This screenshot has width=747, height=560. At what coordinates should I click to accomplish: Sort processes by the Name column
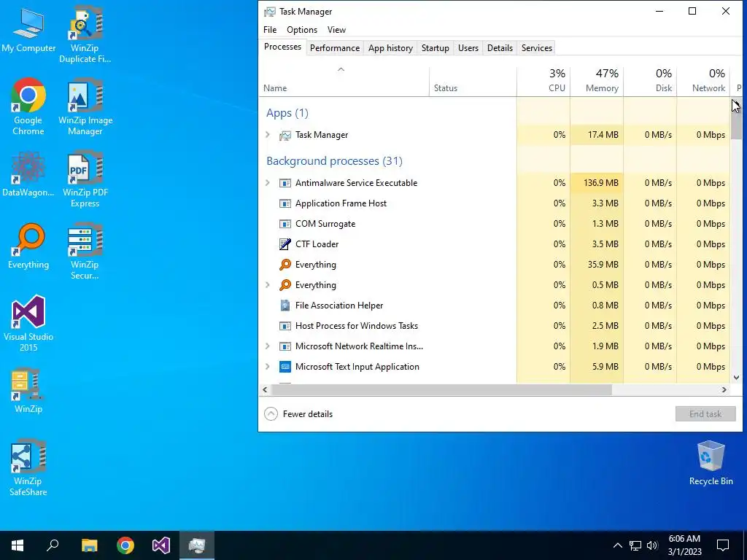coord(344,82)
